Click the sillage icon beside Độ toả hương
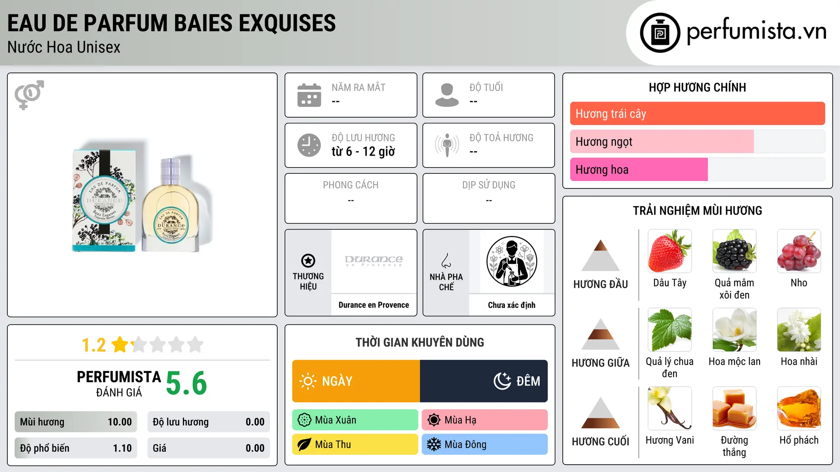The width and height of the screenshot is (840, 472). click(x=447, y=145)
